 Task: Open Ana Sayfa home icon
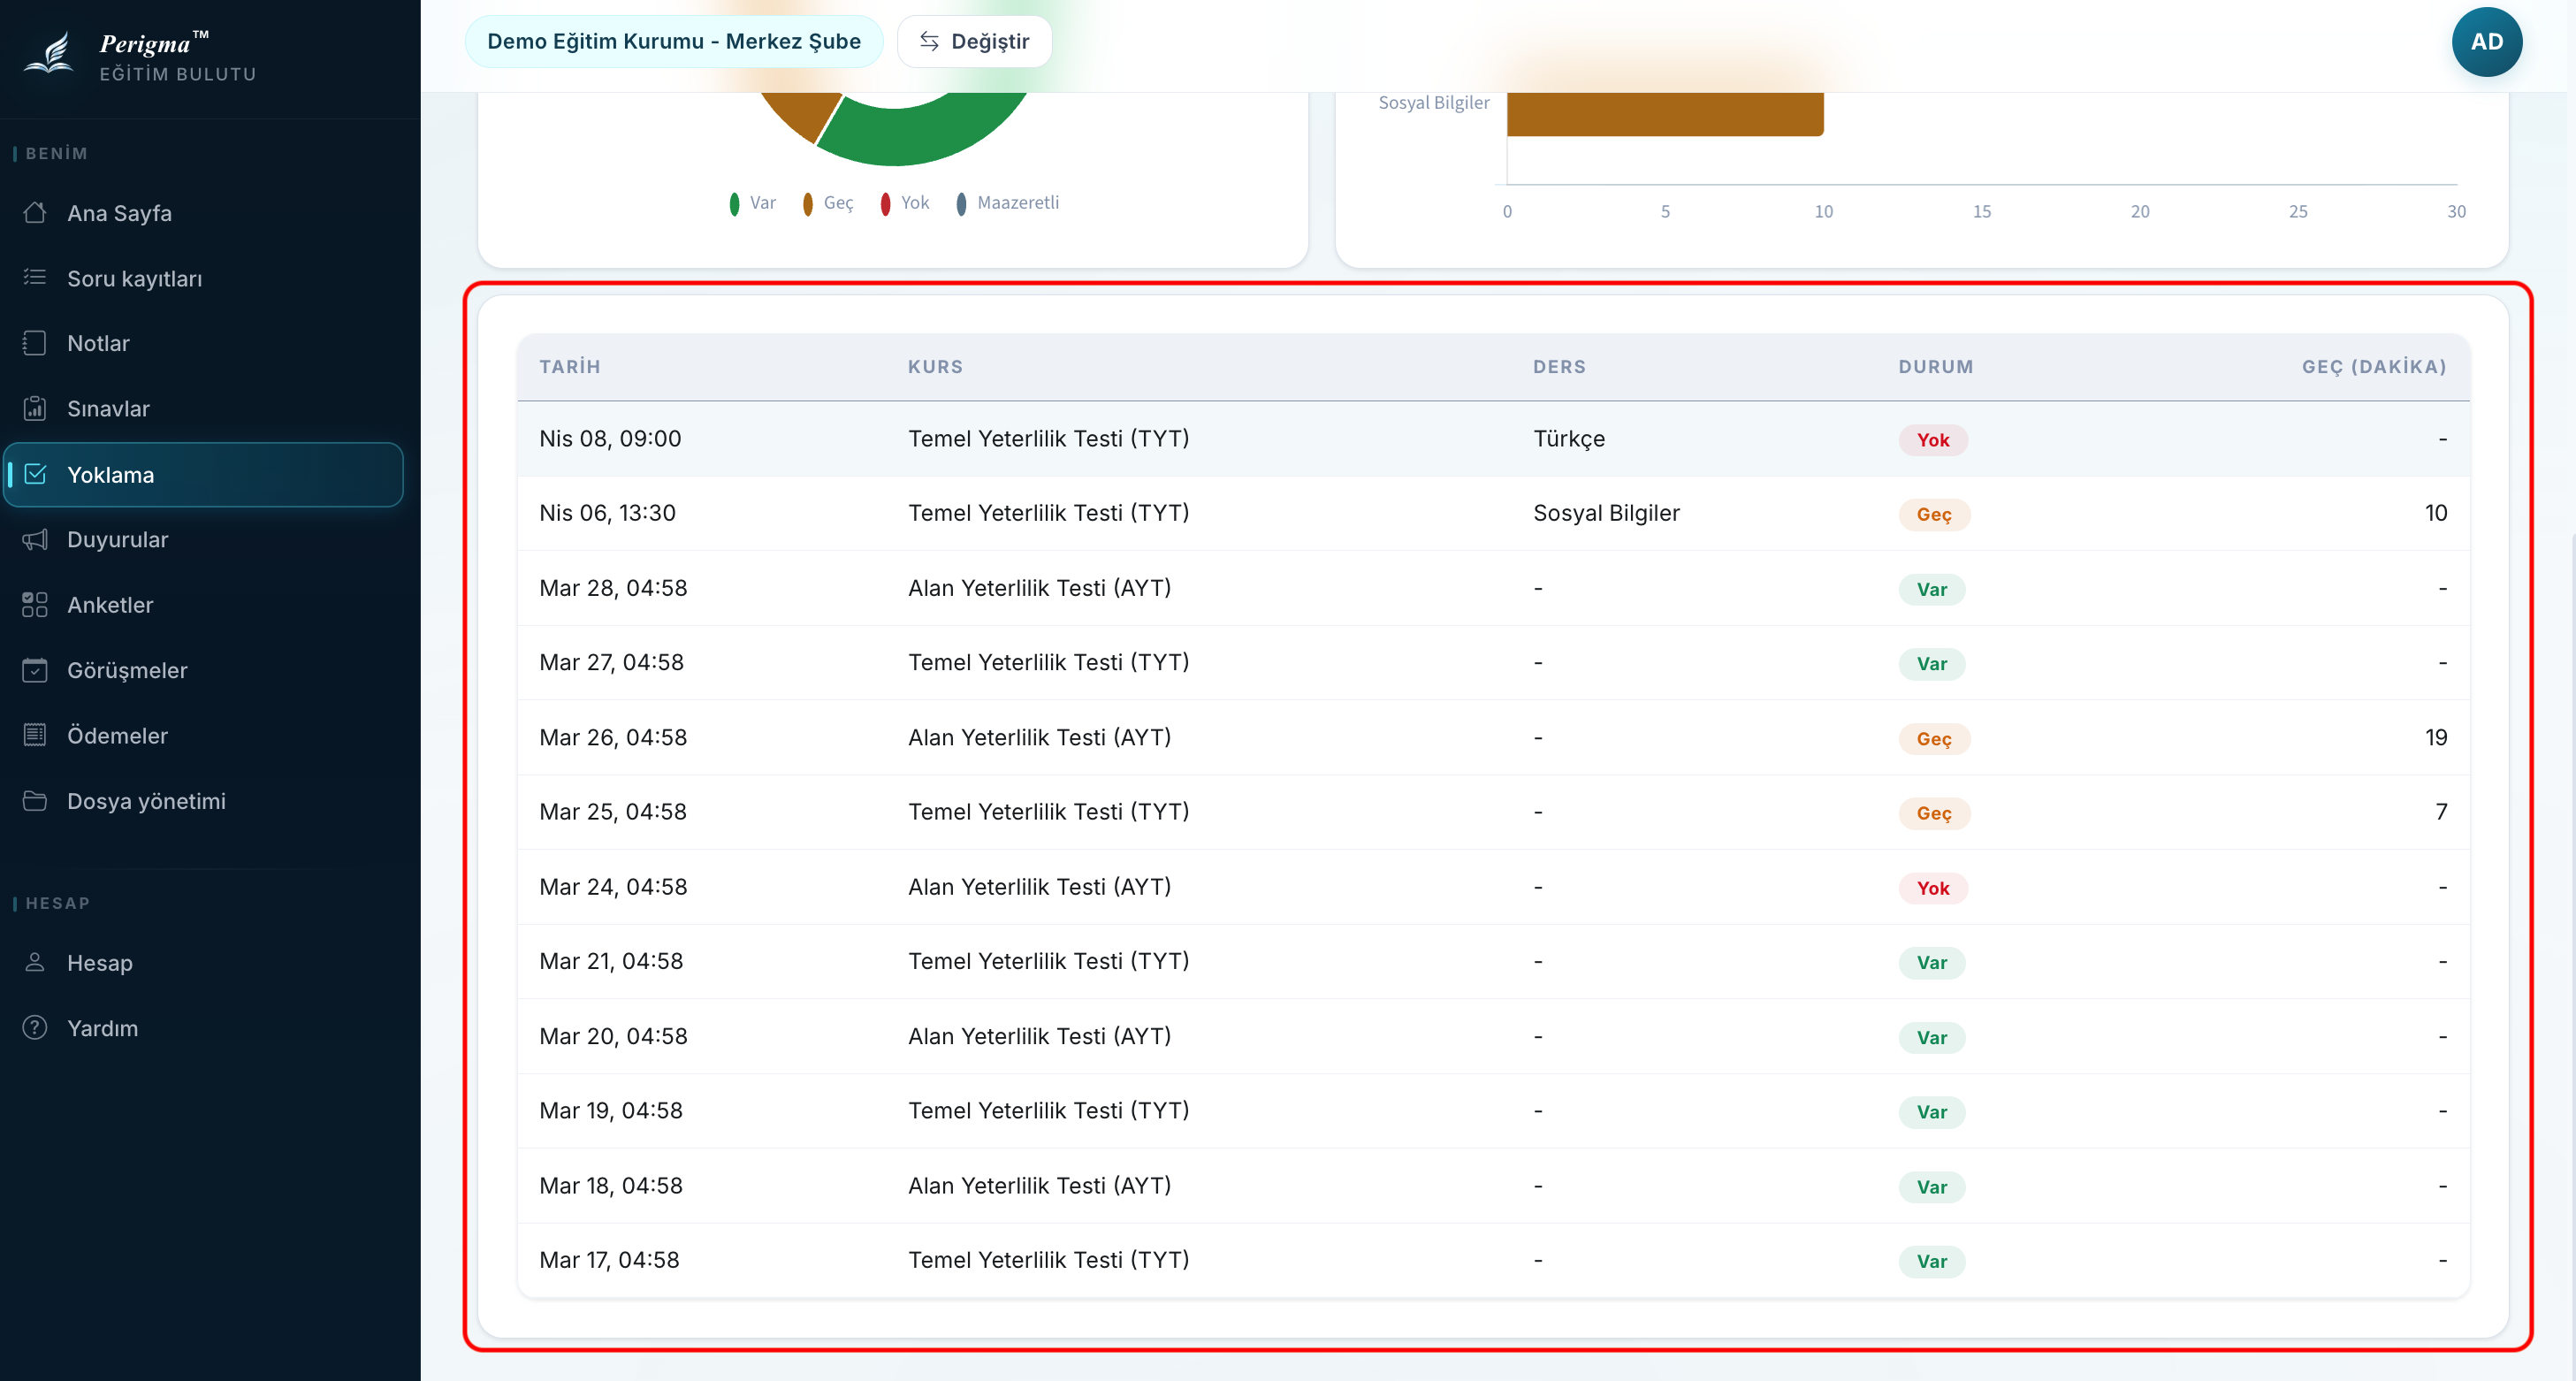tap(35, 213)
